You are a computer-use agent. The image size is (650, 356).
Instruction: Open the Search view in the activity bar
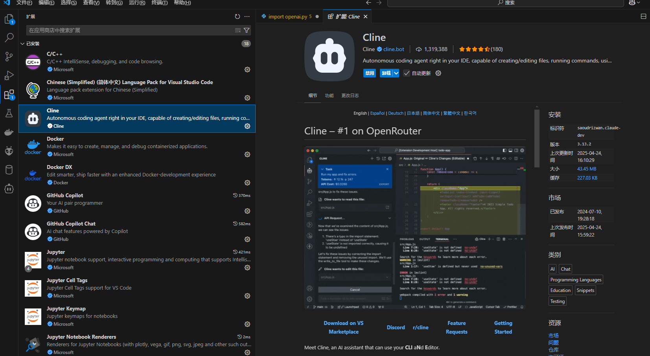click(x=9, y=38)
